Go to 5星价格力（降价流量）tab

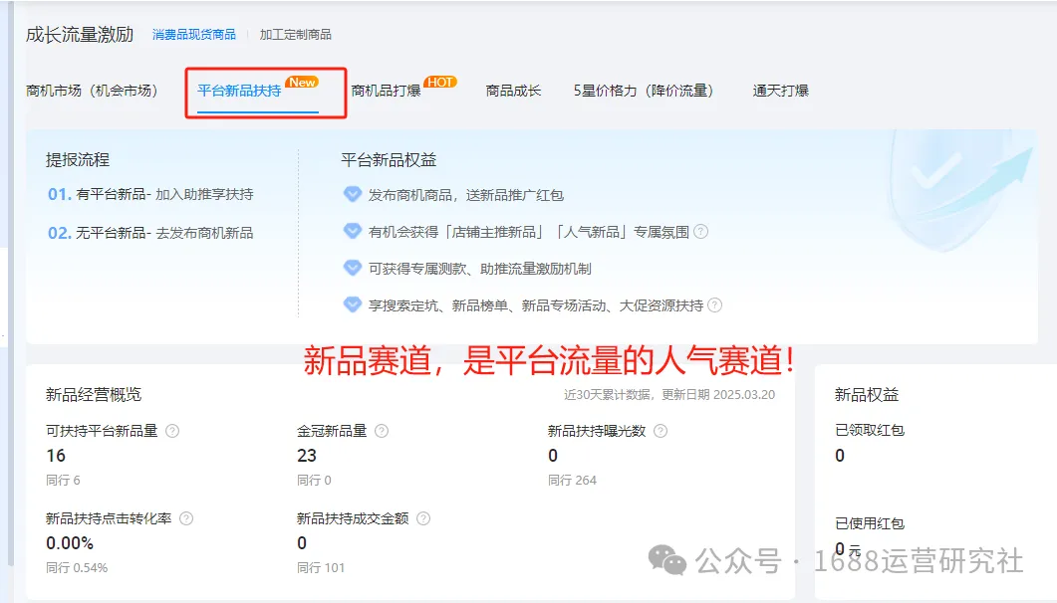(x=644, y=91)
